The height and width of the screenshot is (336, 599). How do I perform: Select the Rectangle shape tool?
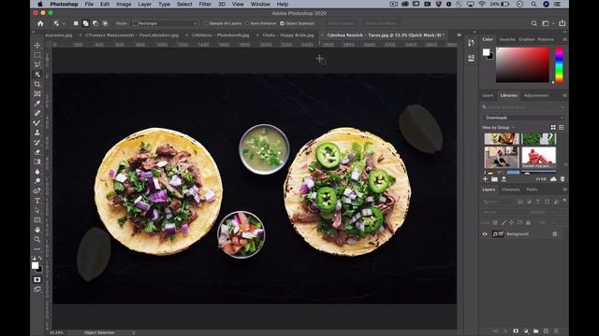click(x=37, y=220)
